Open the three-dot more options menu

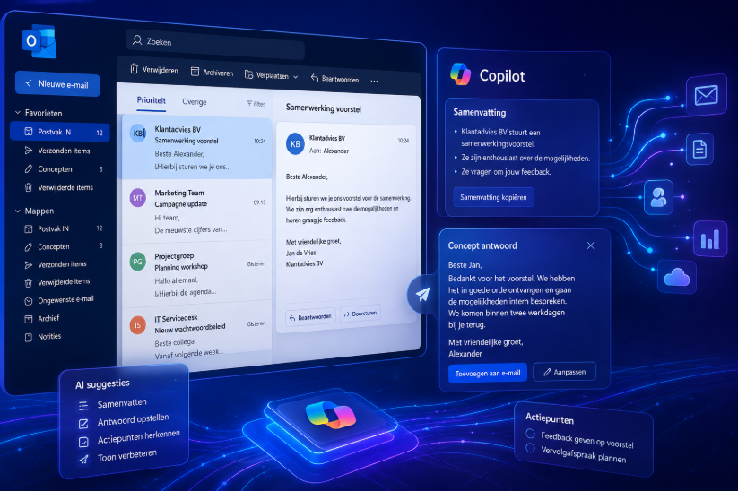[x=374, y=81]
